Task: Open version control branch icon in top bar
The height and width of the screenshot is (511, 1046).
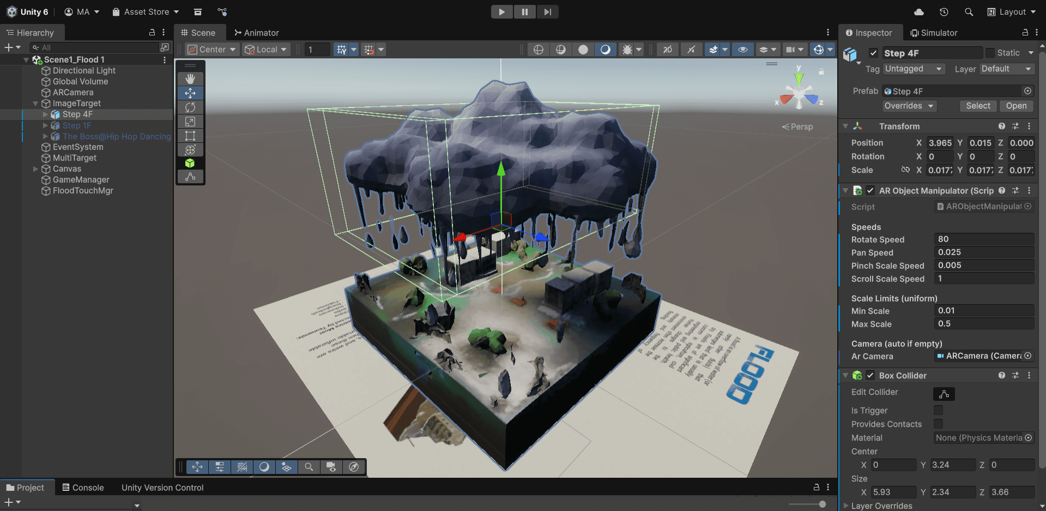Action: tap(222, 12)
